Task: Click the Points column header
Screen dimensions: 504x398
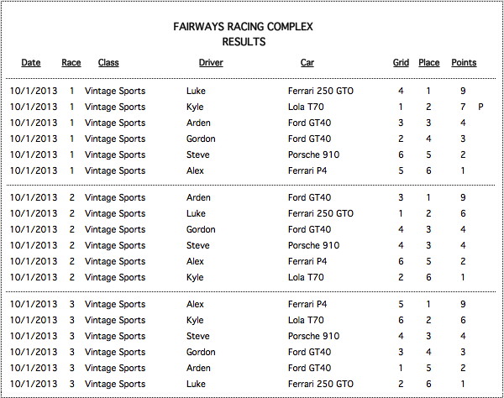Action: click(464, 63)
